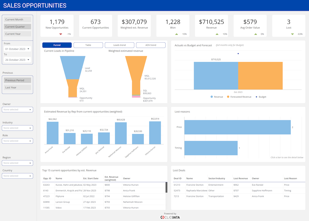
Task: Compare against Last Year
Action: pos(17,87)
